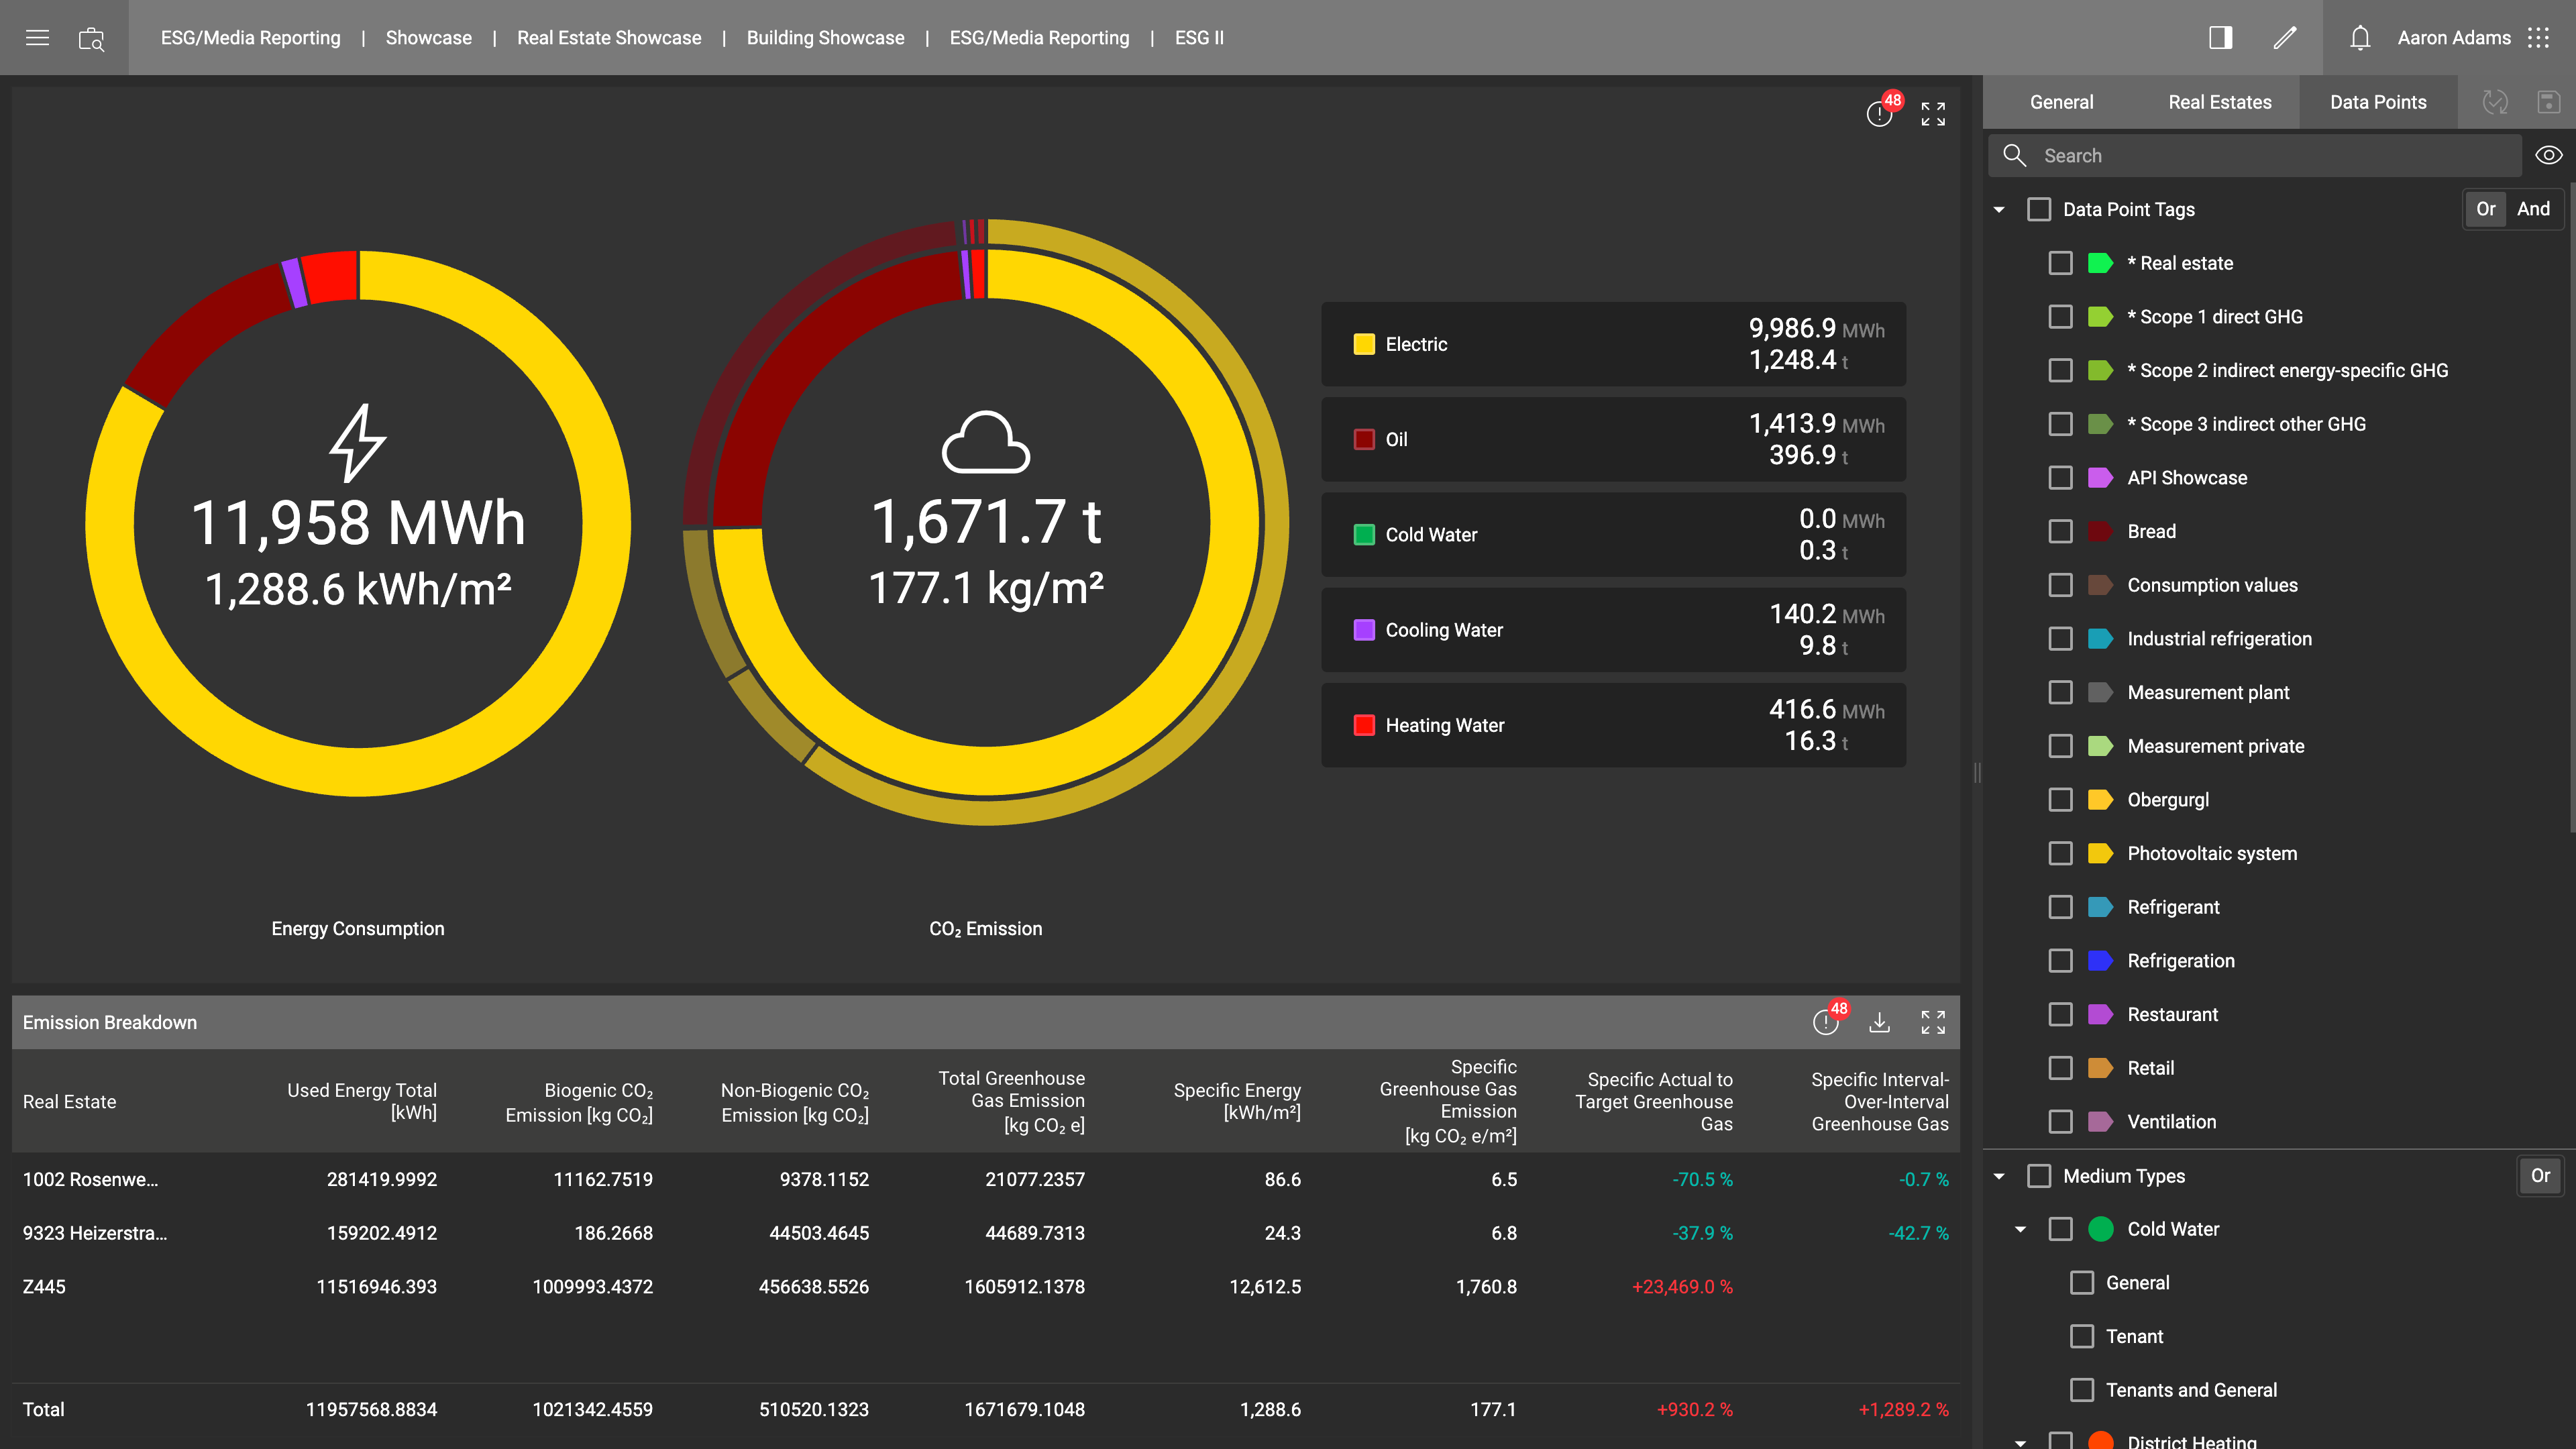Open the apps grid next to Aaron Adams
2576x1449 pixels.
point(2538,38)
